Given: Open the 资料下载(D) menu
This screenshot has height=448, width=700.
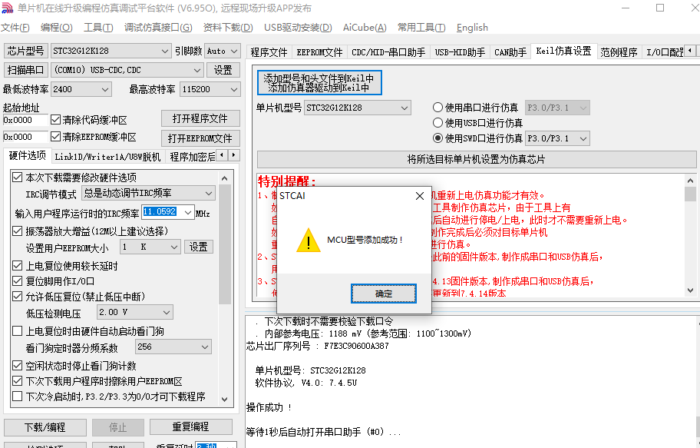Looking at the screenshot, I should [x=228, y=28].
